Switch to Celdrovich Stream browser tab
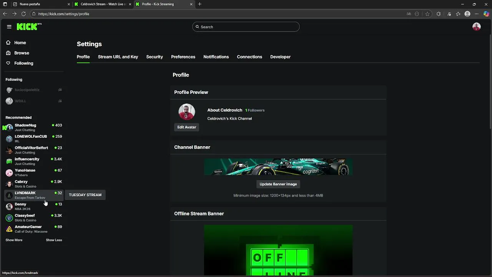 [x=103, y=4]
